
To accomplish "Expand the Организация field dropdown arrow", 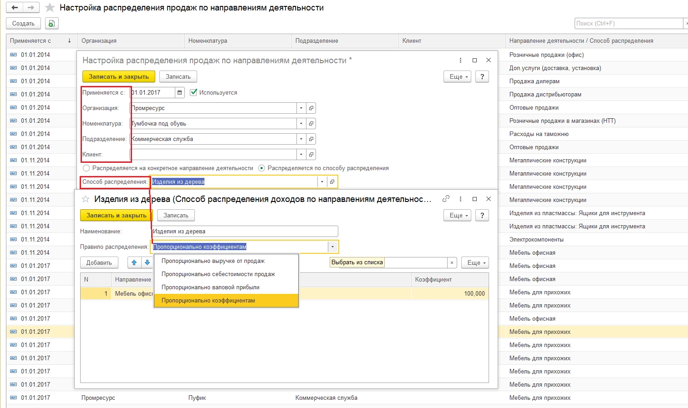I will coord(301,108).
